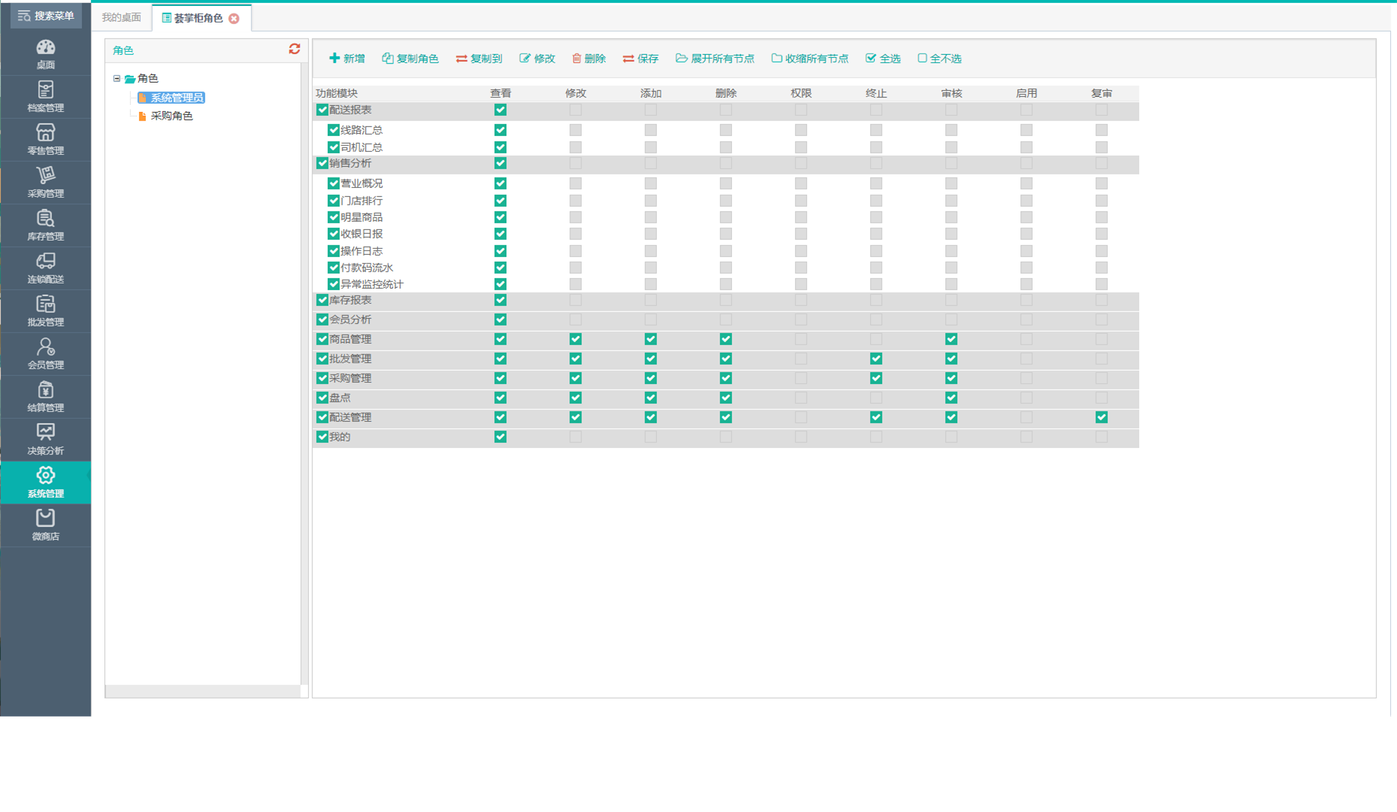Click the 复审 column header
This screenshot has height=812, width=1397.
[x=1102, y=93]
